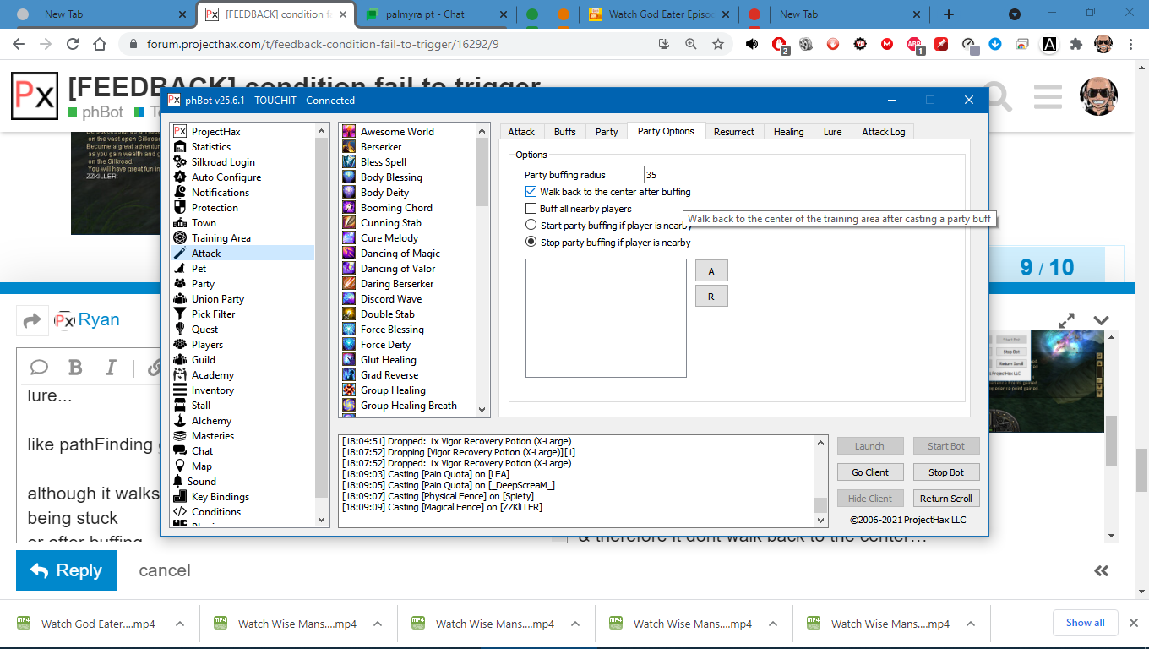Click the Notifications icon in sidebar
This screenshot has width=1149, height=649.
pos(179,193)
